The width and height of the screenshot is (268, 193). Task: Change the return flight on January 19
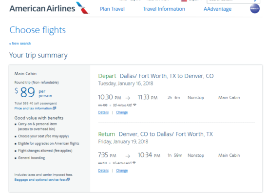[x=122, y=171]
